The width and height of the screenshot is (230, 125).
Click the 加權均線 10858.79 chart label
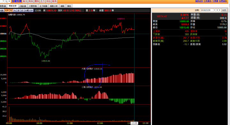pyautogui.click(x=16, y=15)
